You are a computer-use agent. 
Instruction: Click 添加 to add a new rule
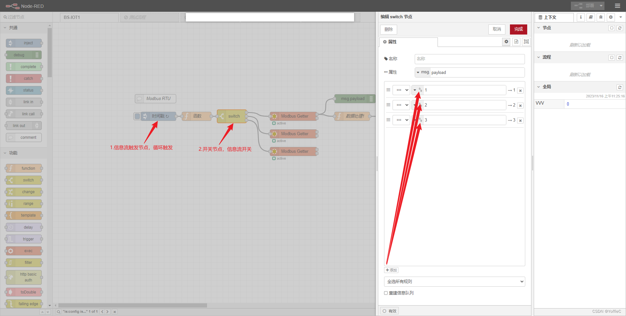click(x=391, y=270)
